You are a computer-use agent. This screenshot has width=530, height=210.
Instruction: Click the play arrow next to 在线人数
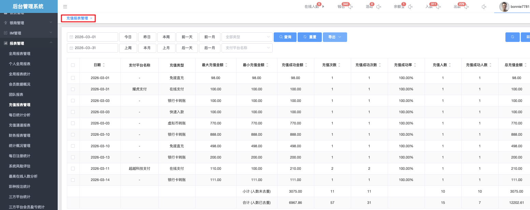[x=323, y=6]
